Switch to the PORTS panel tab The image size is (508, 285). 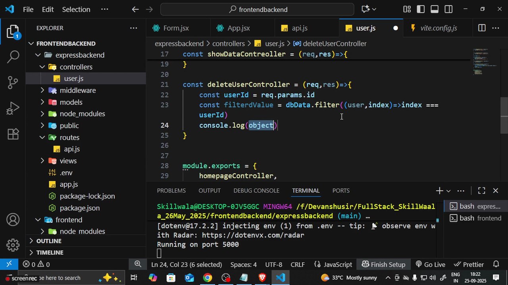[x=341, y=191]
